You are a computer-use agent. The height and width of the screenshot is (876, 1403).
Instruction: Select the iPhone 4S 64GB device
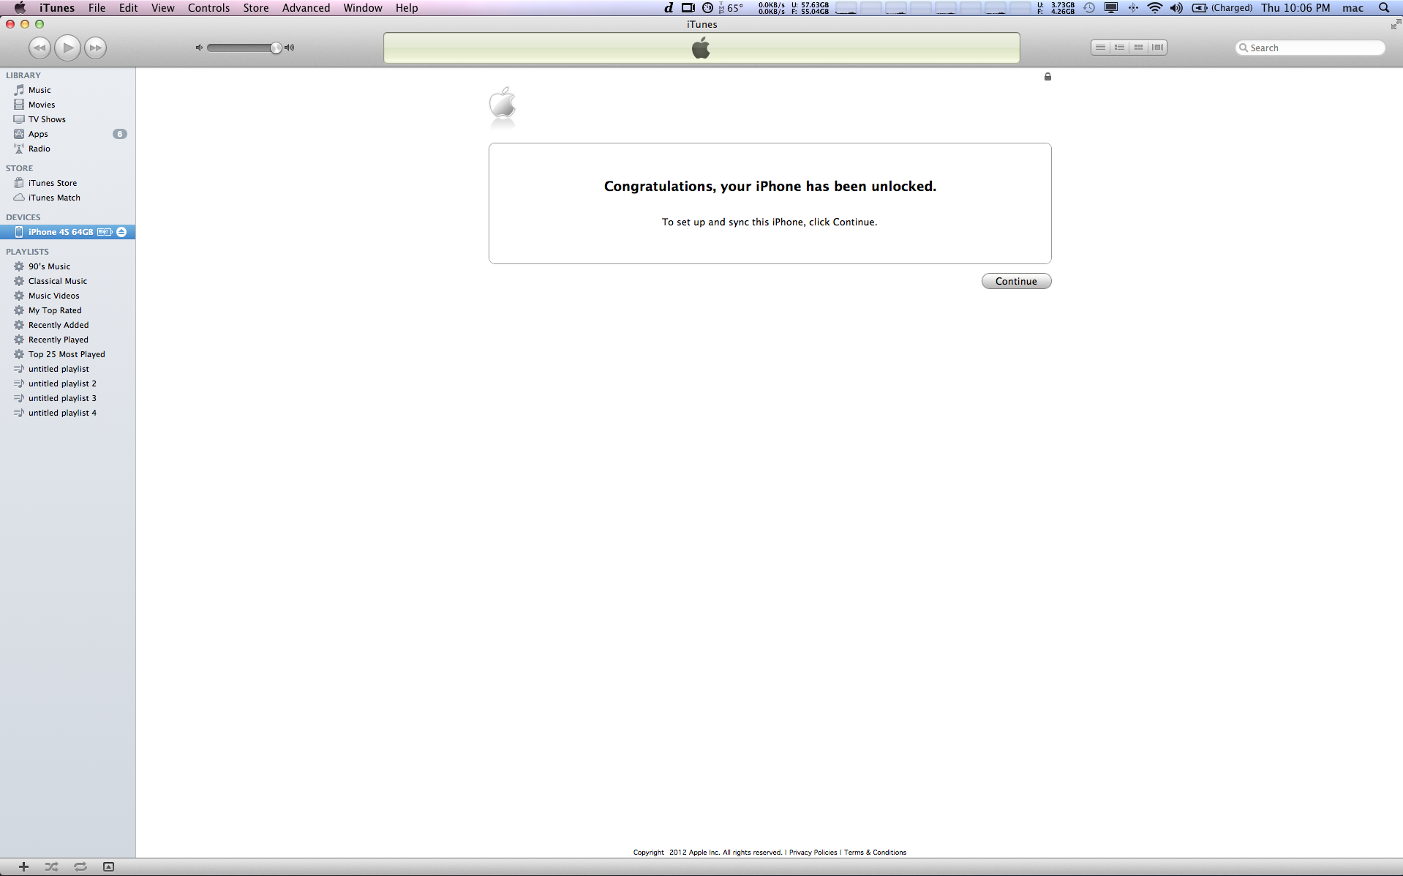tap(61, 232)
